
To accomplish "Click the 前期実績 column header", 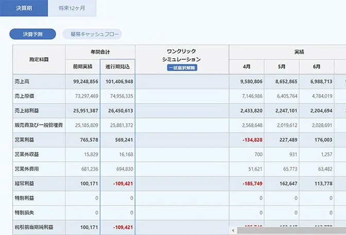I will 82,66.
